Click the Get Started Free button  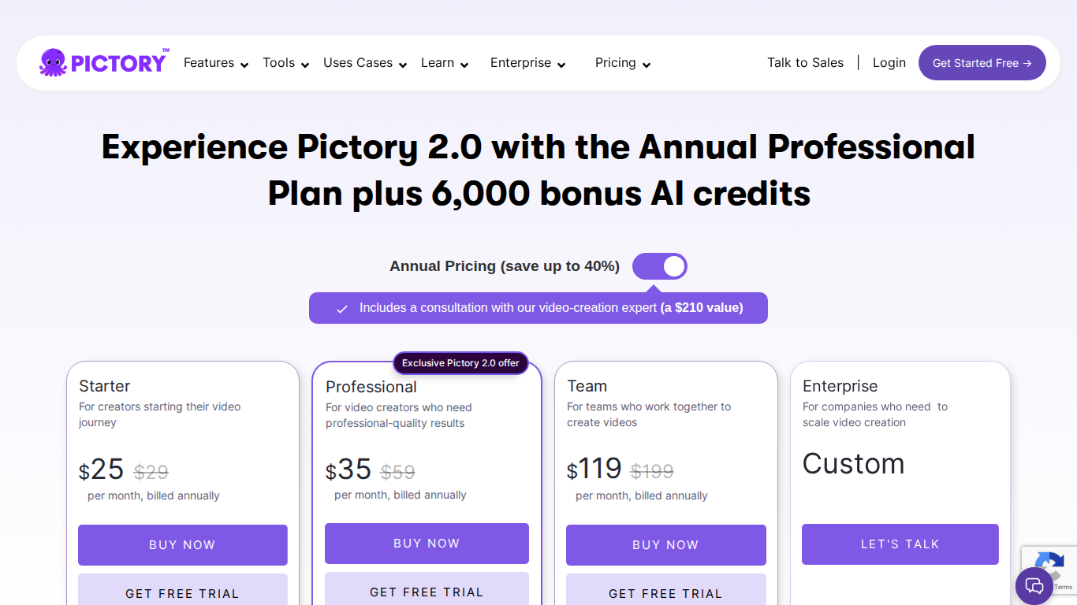point(982,62)
